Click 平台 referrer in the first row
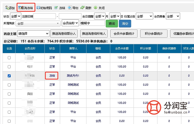This screenshot has height=124, width=194. (73, 58)
